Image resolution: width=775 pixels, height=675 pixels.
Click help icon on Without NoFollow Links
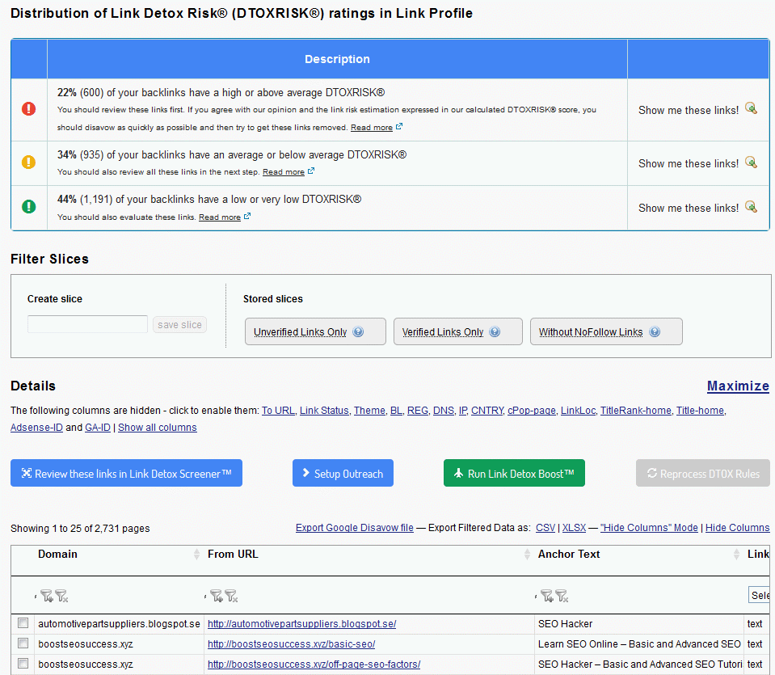pyautogui.click(x=655, y=331)
